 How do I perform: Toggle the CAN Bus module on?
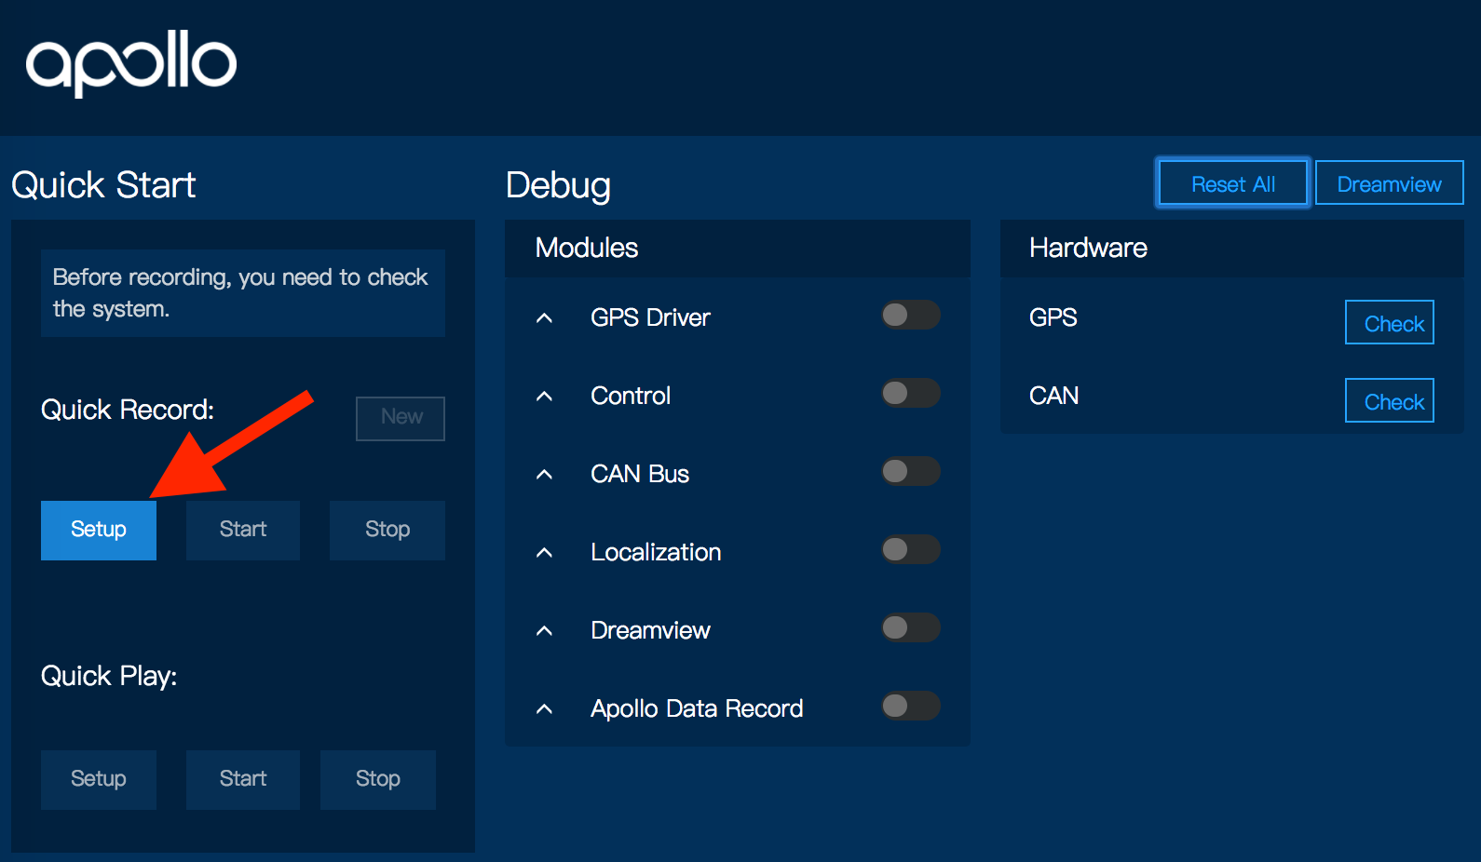(x=910, y=471)
